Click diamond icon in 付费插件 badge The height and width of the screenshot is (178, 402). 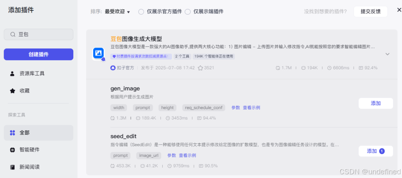pyautogui.click(x=114, y=57)
